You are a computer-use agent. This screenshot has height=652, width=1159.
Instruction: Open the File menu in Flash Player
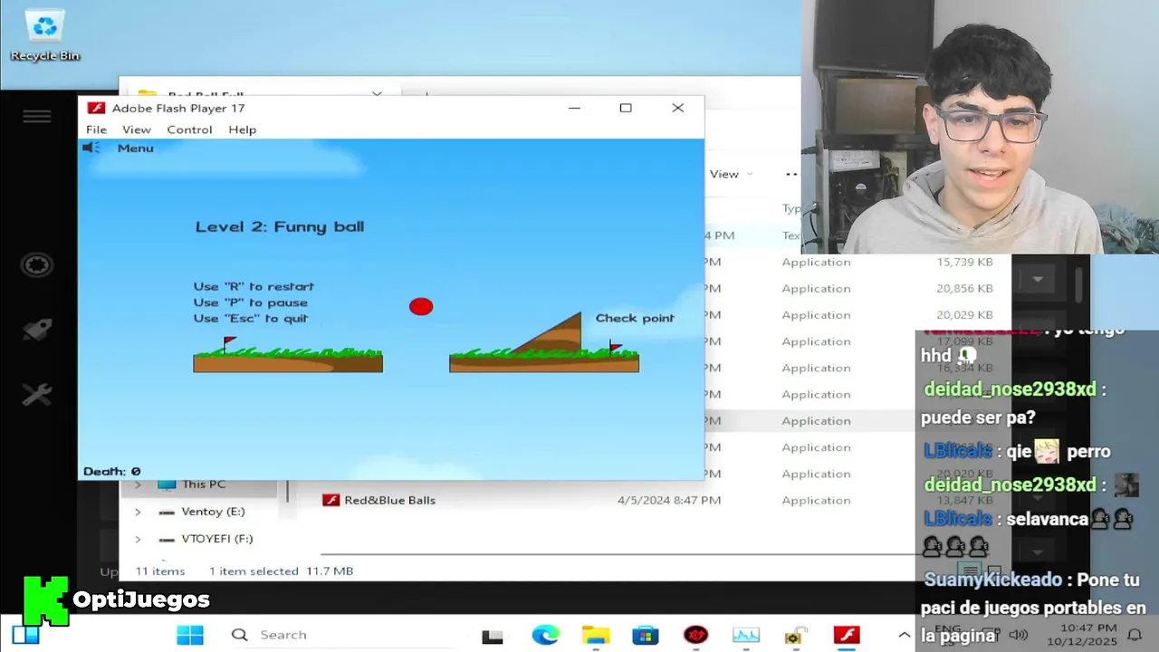[x=96, y=129]
